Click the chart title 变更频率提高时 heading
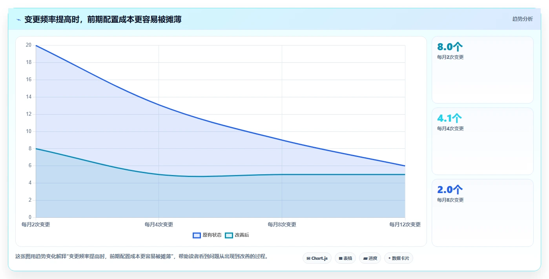The width and height of the screenshot is (549, 279). (103, 19)
